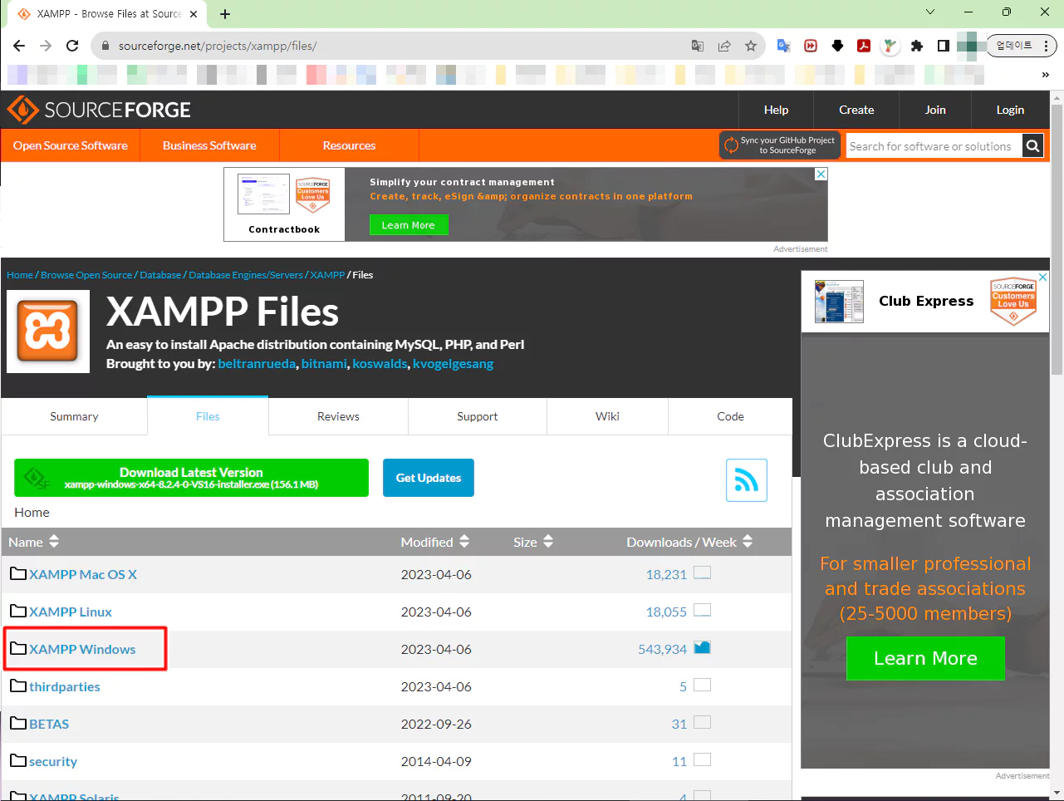Click the search magnifier icon

(x=1032, y=146)
